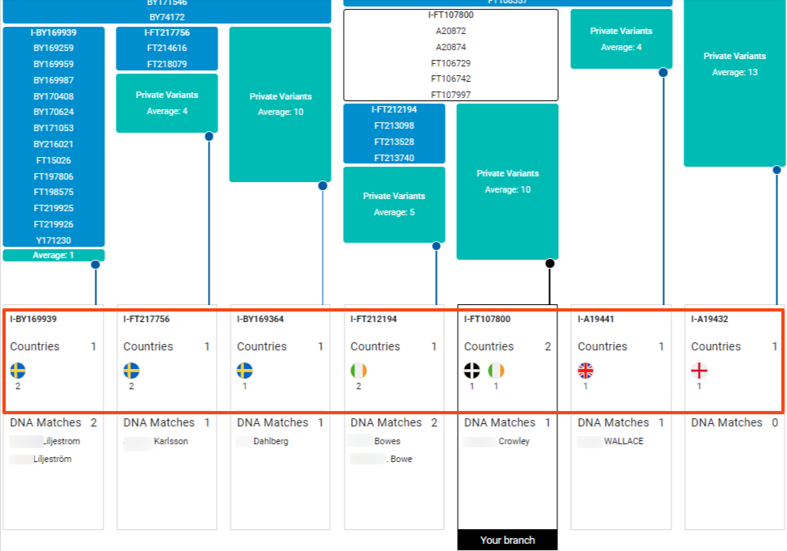The height and width of the screenshot is (551, 787).
Task: Open the I-BY169939 branch card title
Action: (x=33, y=319)
